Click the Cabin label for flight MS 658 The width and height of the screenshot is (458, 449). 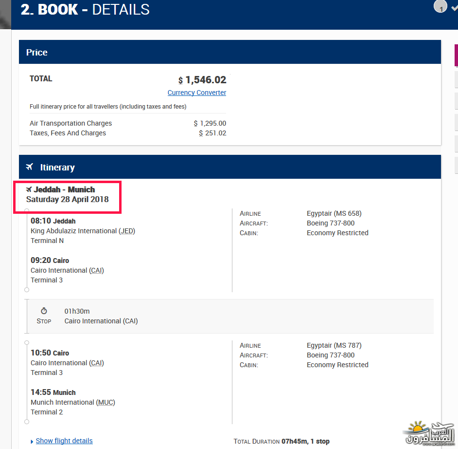[249, 233]
